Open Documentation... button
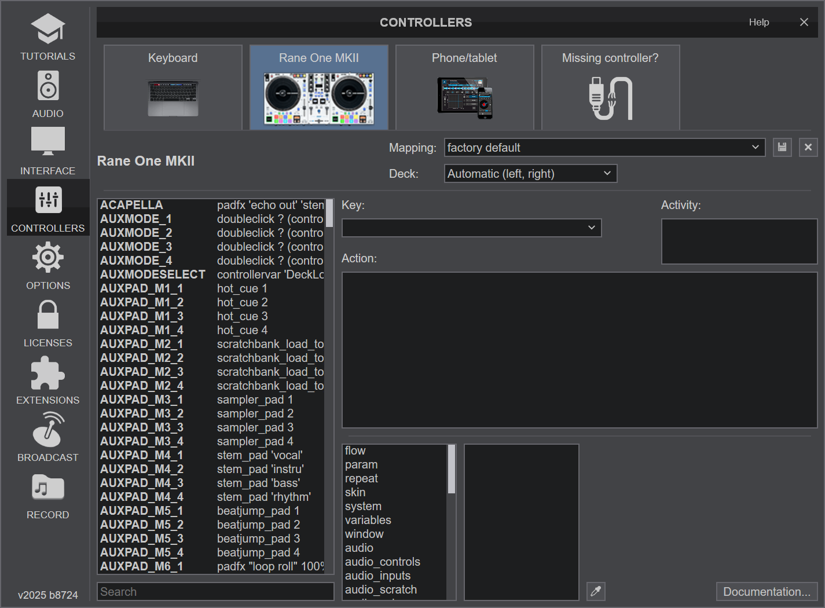 tap(767, 591)
